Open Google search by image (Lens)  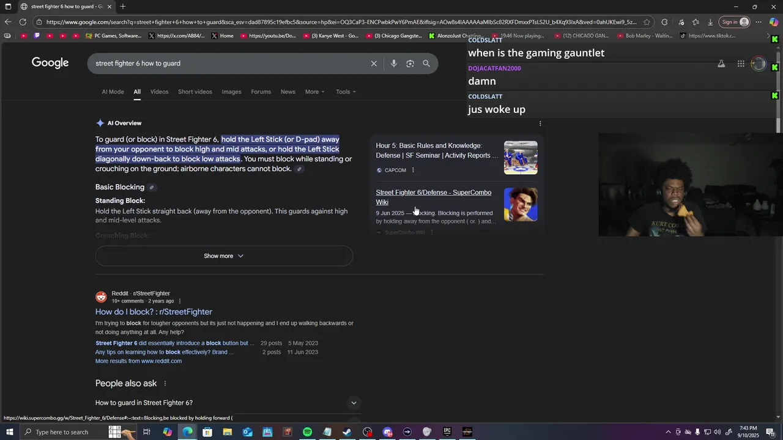coord(410,64)
